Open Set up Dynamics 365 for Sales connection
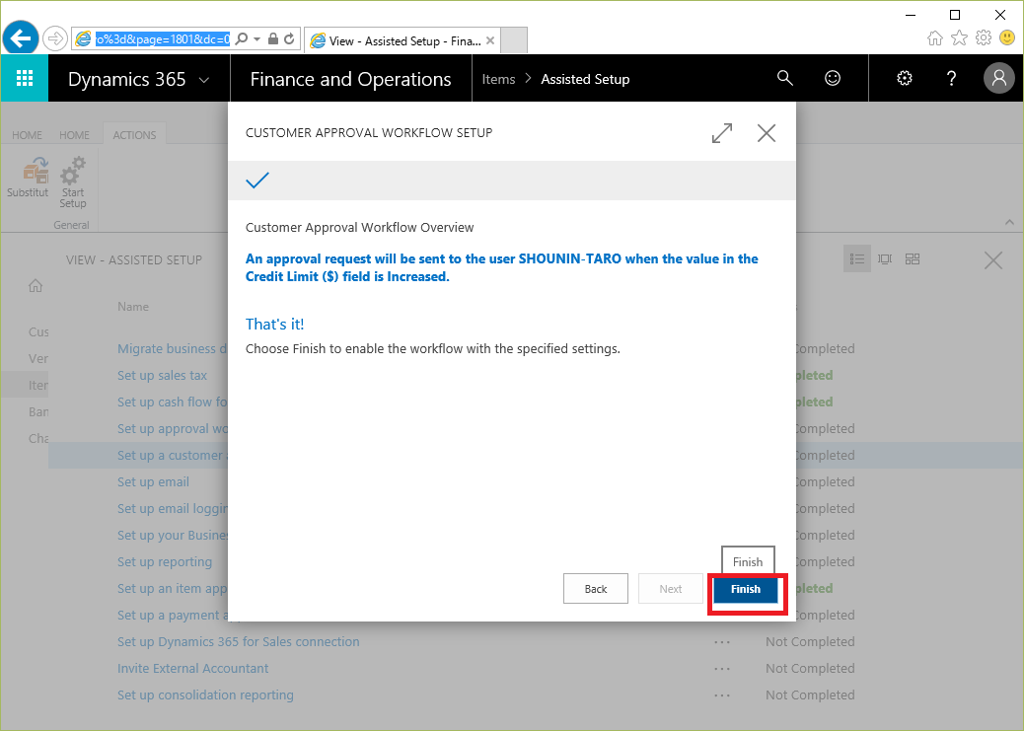1024x731 pixels. click(x=239, y=642)
